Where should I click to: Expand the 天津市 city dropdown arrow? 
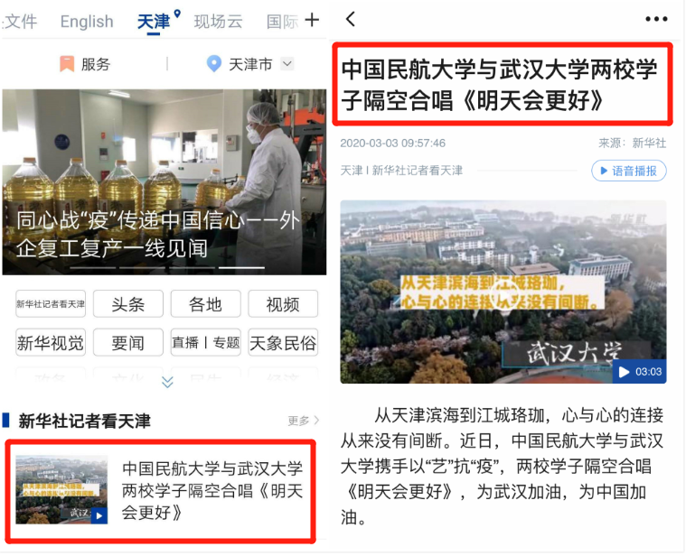click(287, 64)
